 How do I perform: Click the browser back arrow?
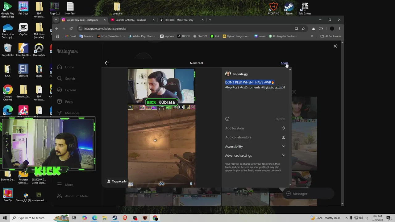[56, 28]
